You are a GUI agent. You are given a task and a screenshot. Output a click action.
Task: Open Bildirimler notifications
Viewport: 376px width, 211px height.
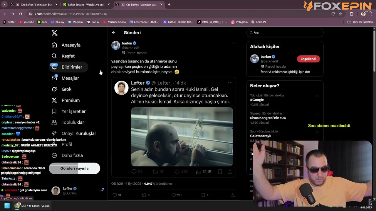68,67
